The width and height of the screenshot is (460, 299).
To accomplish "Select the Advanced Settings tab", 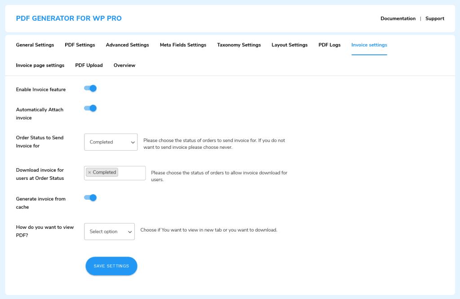I will pos(127,45).
